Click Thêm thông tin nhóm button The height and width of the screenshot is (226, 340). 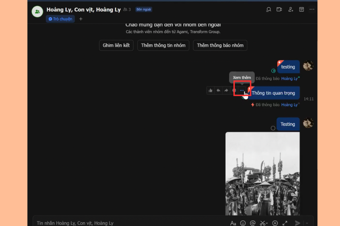pos(163,45)
